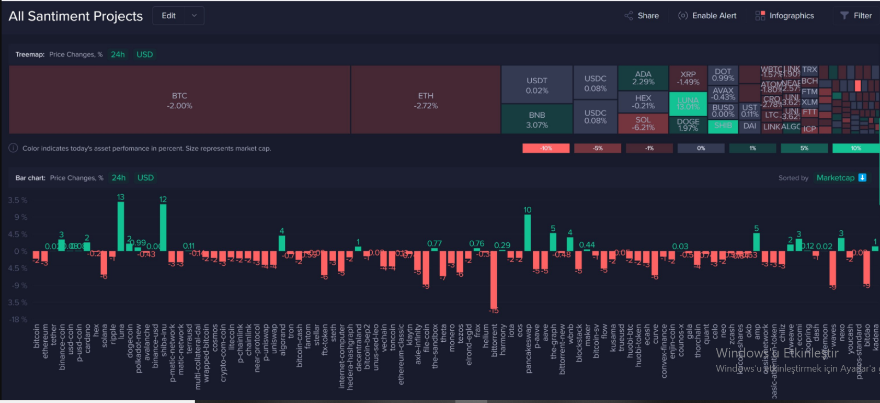This screenshot has height=403, width=880.
Task: Click the ADA 2.29% treemap block
Action: pos(643,78)
